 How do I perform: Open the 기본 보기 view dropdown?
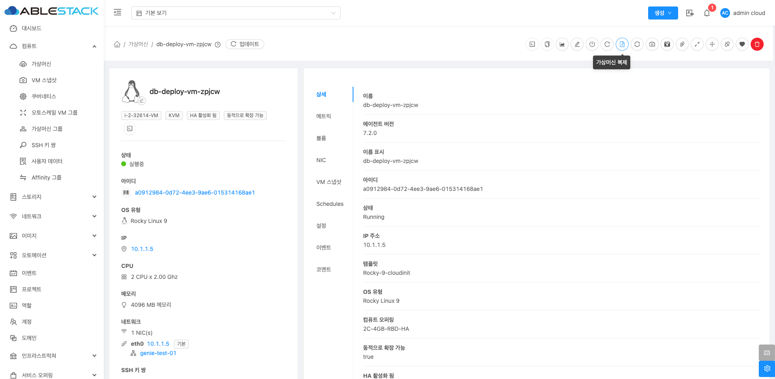point(235,13)
